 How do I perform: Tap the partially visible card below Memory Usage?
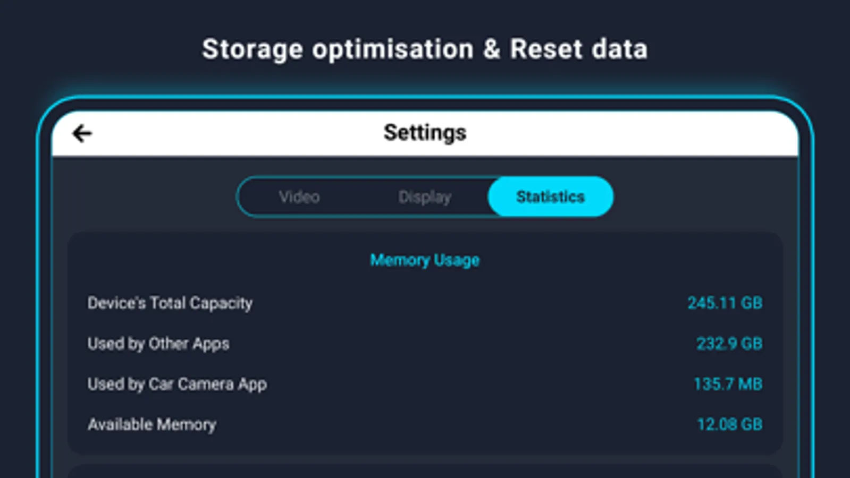point(425,472)
